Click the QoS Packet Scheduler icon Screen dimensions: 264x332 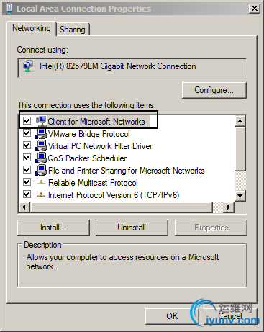[41, 158]
